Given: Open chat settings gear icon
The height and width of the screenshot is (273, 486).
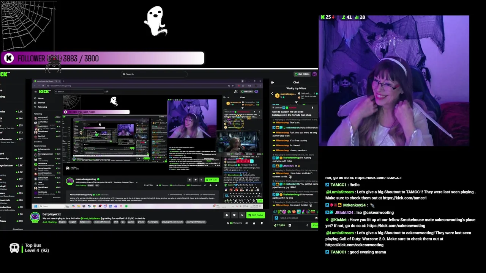Looking at the screenshot, I should [x=308, y=225].
